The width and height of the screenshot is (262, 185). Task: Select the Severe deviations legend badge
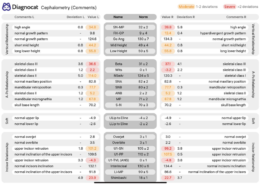point(229,7)
